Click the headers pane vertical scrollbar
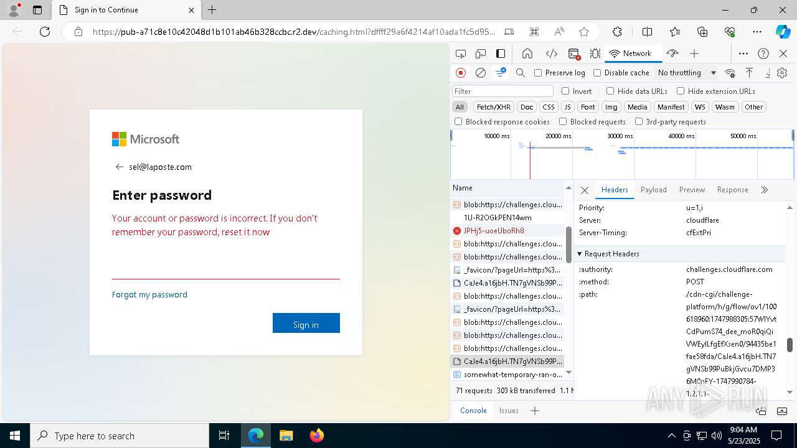Image resolution: width=797 pixels, height=448 pixels. coord(790,344)
